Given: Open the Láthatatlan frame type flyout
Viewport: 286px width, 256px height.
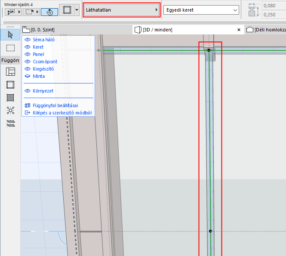Looking at the screenshot, I should click(x=121, y=9).
